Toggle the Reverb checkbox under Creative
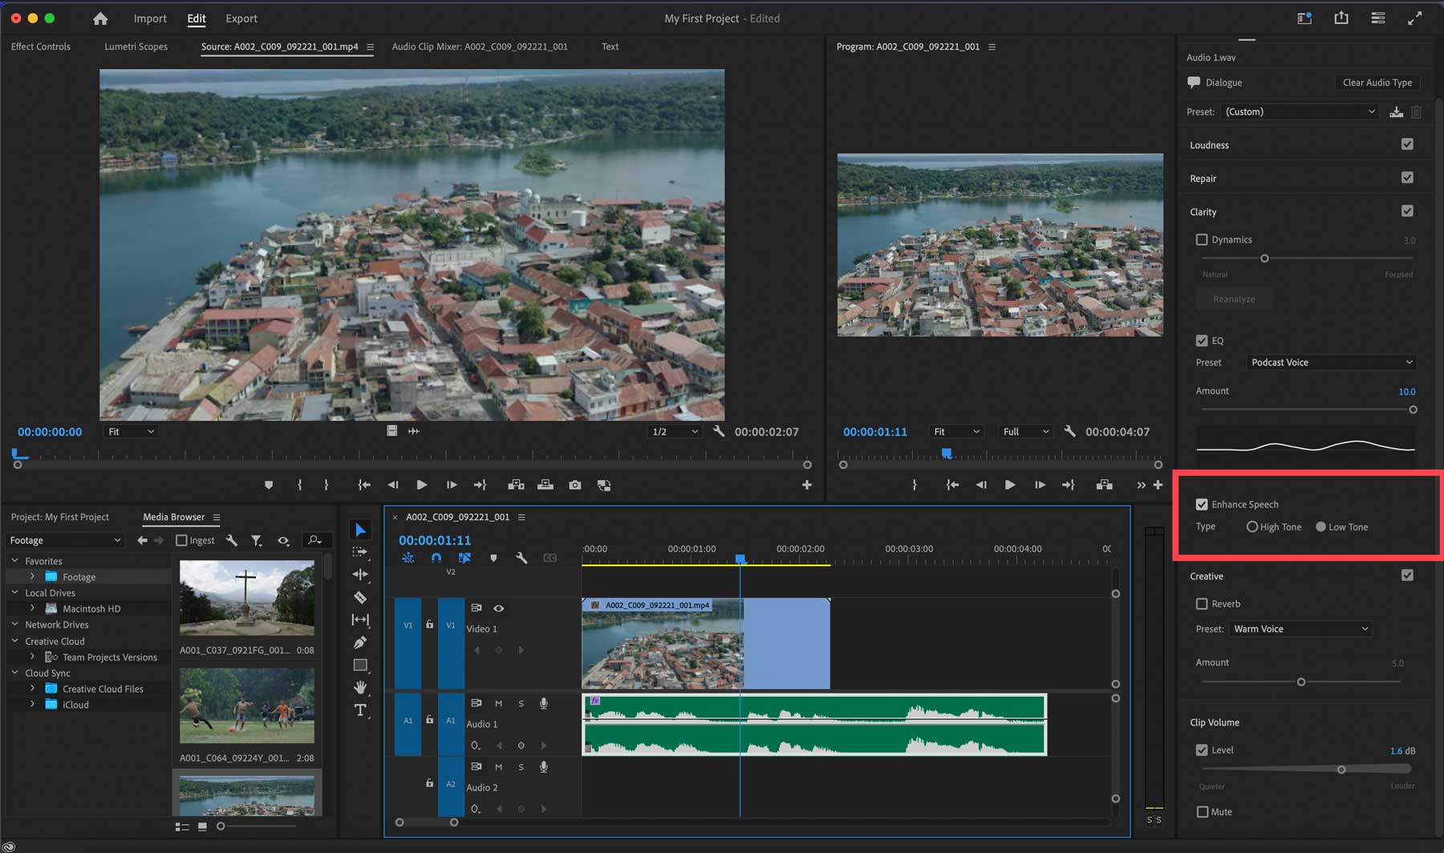1444x853 pixels. click(1202, 604)
